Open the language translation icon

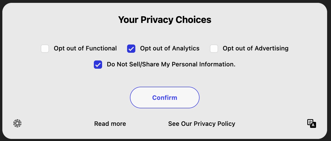pyautogui.click(x=311, y=124)
